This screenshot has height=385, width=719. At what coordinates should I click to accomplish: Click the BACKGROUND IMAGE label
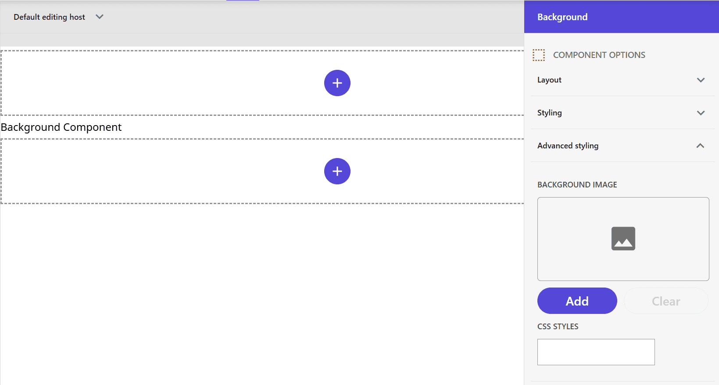click(577, 185)
